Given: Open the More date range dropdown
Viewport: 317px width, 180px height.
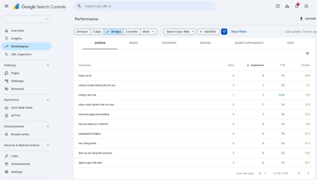Looking at the screenshot, I should (148, 31).
